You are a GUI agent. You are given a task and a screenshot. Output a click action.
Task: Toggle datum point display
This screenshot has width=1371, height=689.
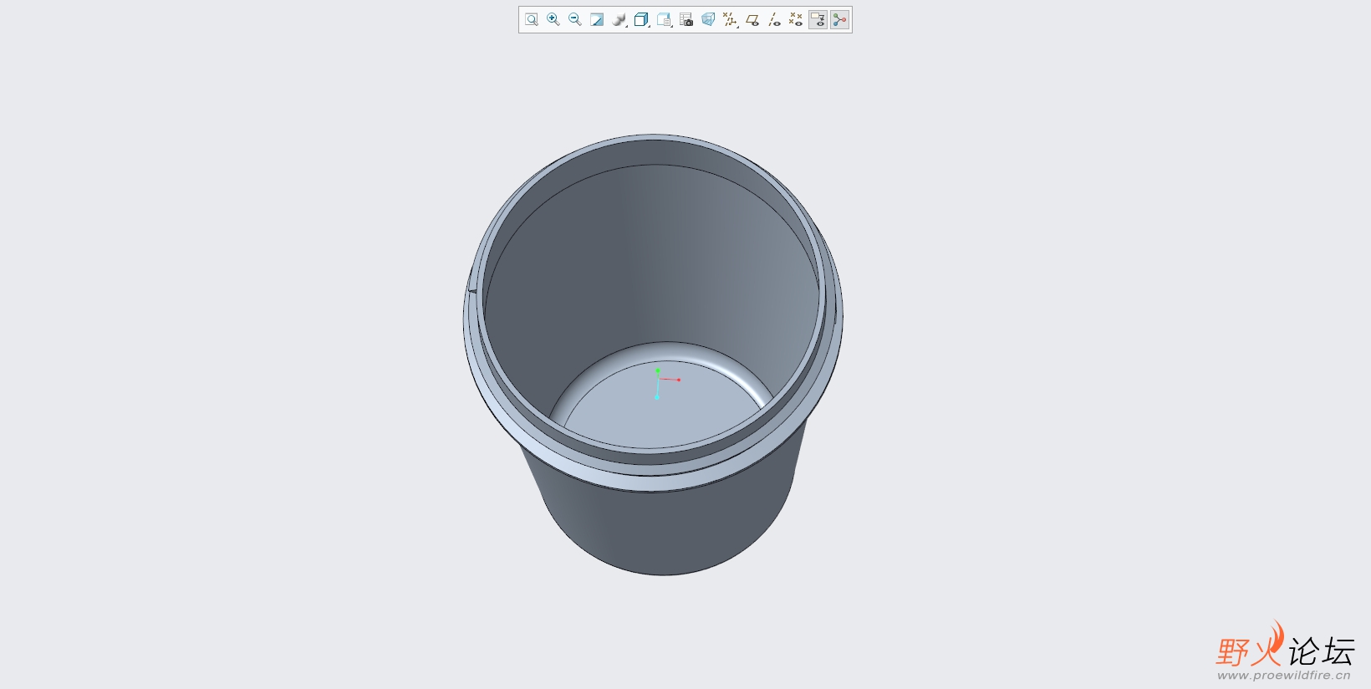pyautogui.click(x=796, y=19)
